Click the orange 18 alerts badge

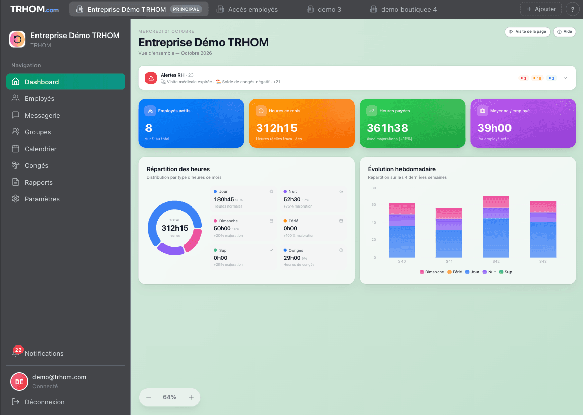coord(537,78)
